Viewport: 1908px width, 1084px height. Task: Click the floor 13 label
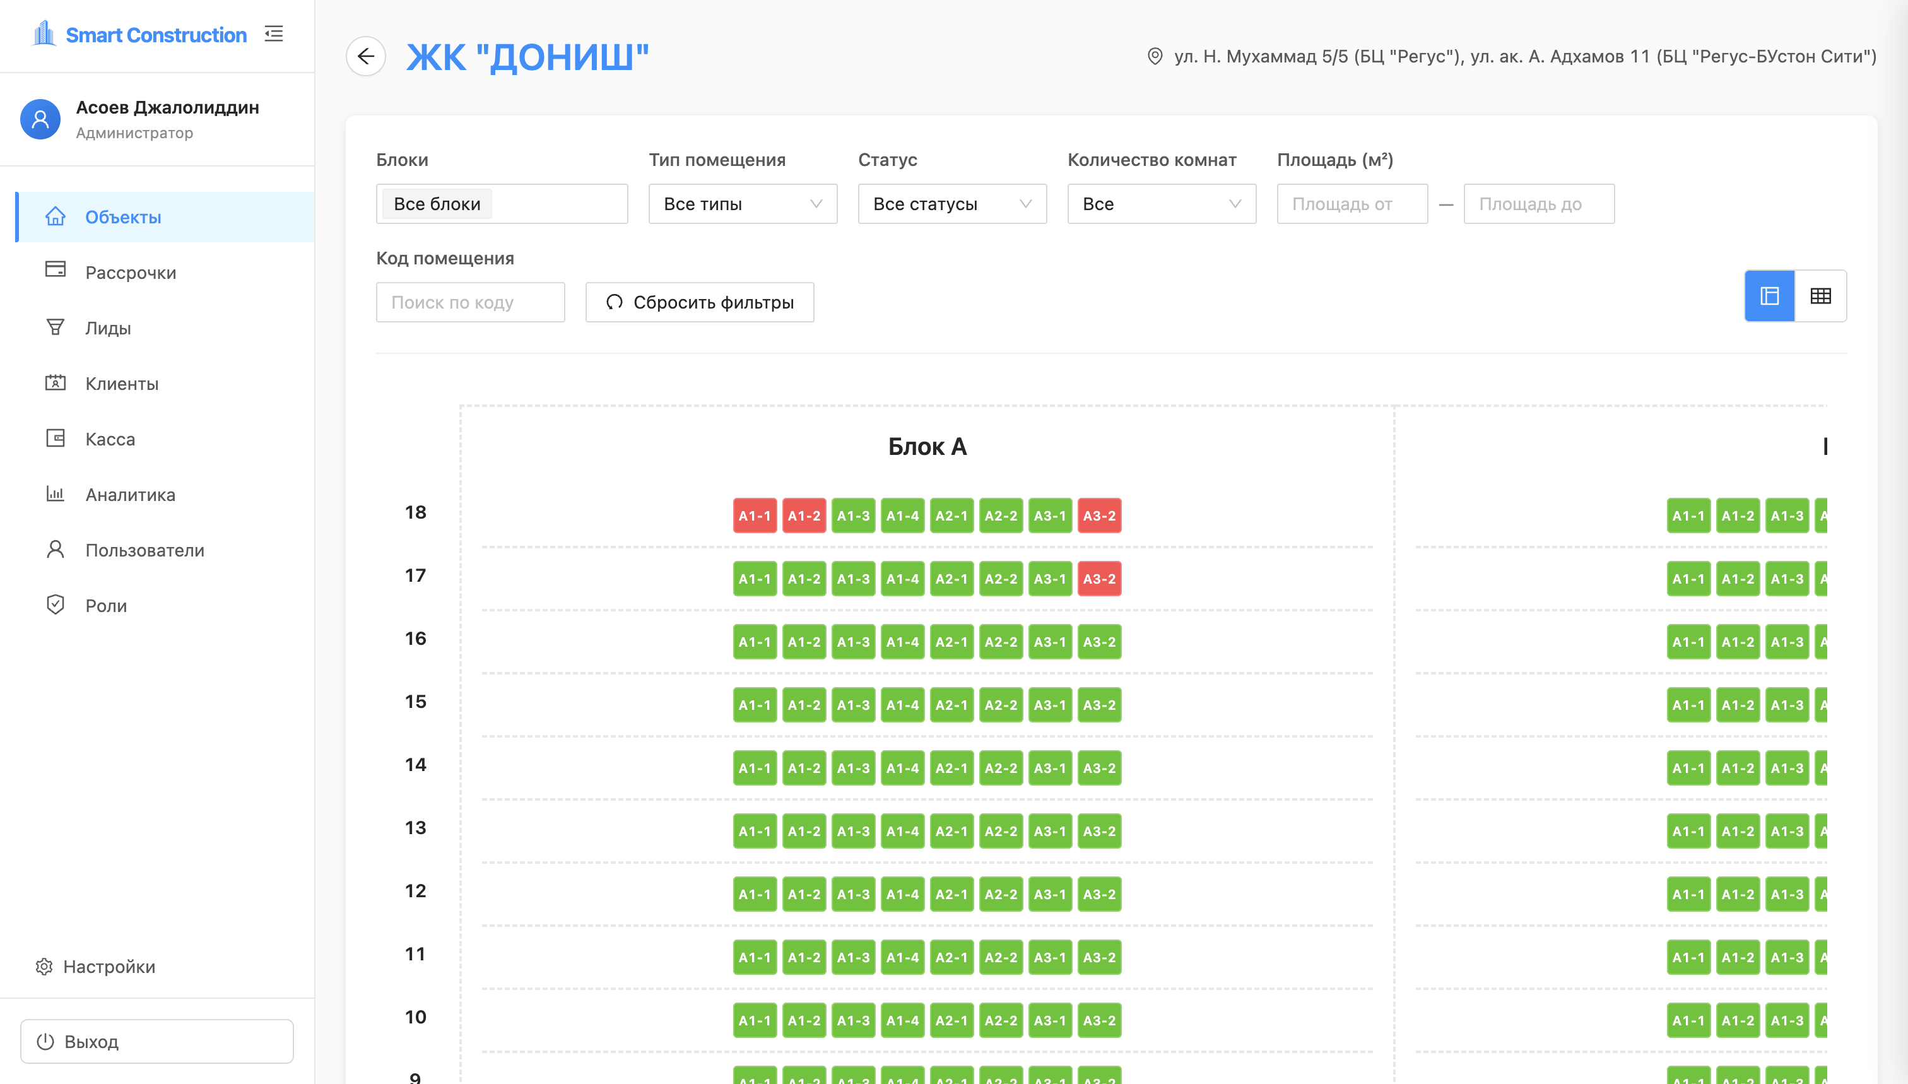tap(415, 828)
